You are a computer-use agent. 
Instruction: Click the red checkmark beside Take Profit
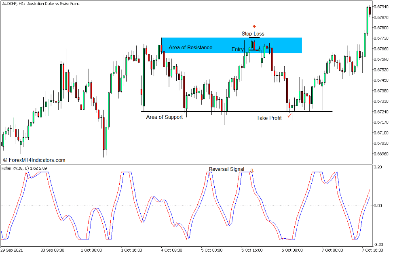click(x=289, y=116)
